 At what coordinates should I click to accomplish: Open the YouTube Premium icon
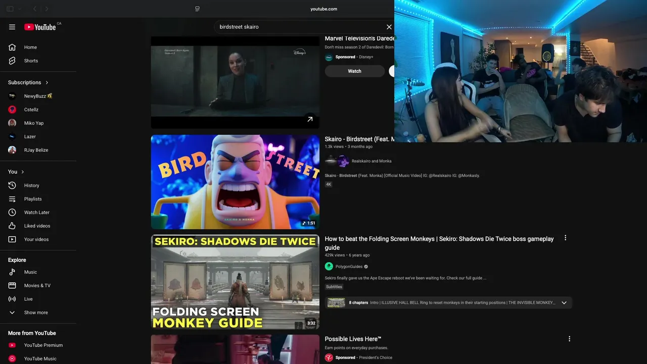coord(12,345)
